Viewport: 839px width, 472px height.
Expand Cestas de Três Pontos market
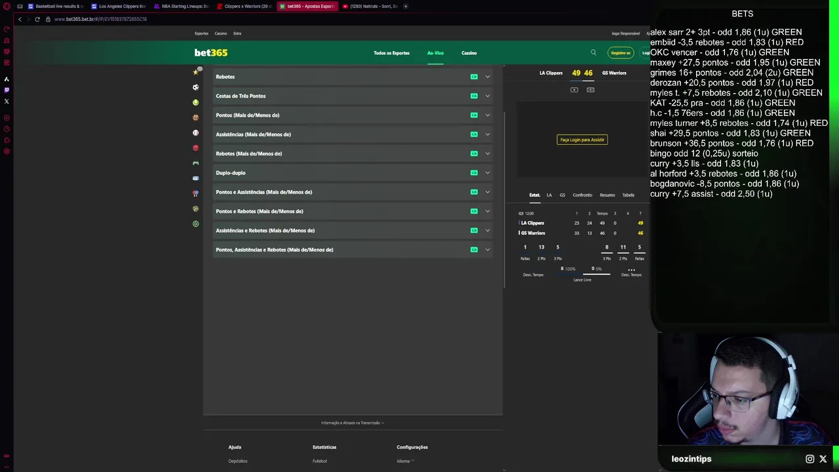click(x=353, y=96)
